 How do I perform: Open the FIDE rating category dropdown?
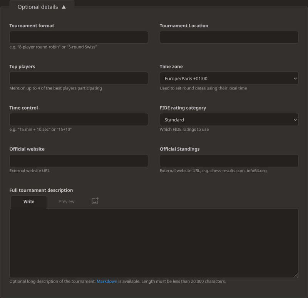click(229, 120)
